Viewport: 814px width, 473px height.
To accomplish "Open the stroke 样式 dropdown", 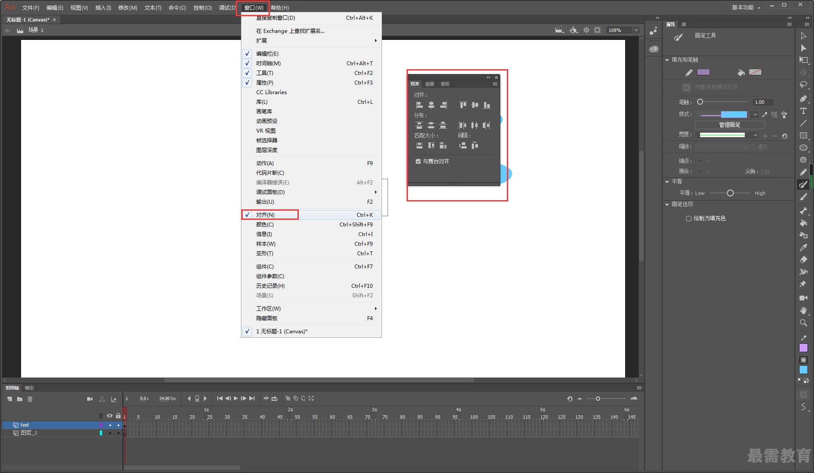I will point(755,114).
